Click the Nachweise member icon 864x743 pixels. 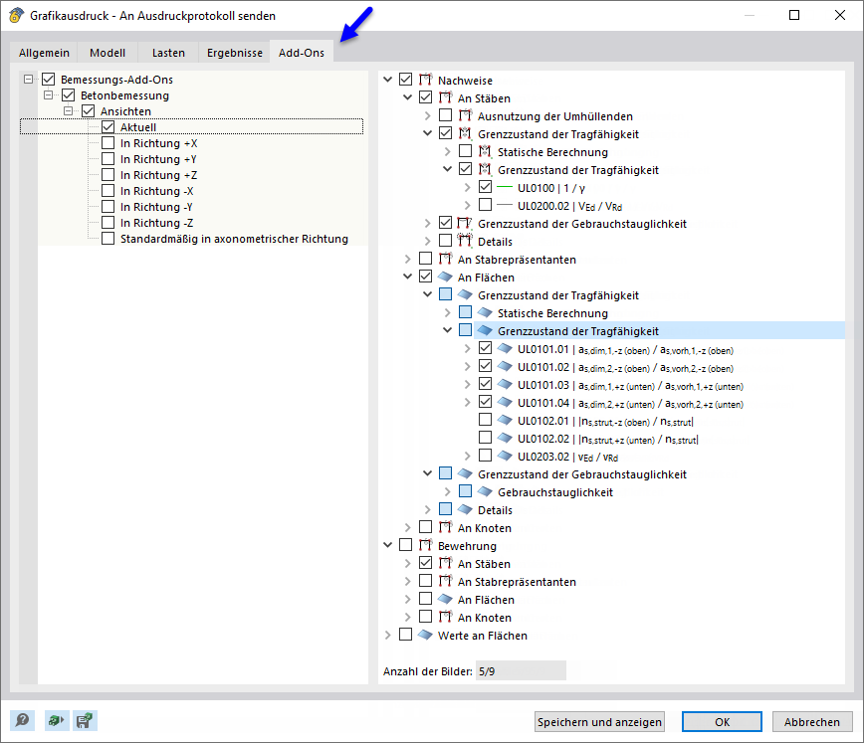(x=425, y=80)
